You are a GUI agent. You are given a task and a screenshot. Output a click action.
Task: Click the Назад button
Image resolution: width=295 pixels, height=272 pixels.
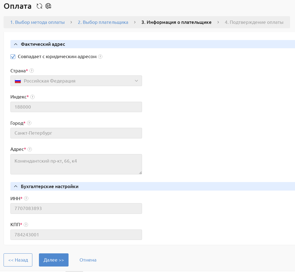[x=18, y=260]
